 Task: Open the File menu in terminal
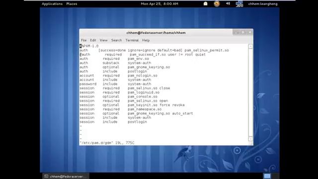[83, 40]
